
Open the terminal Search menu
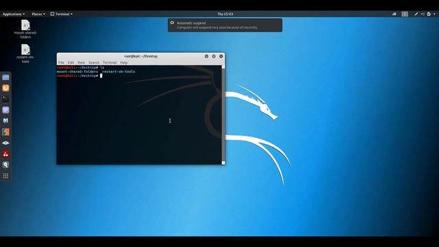[x=94, y=62]
